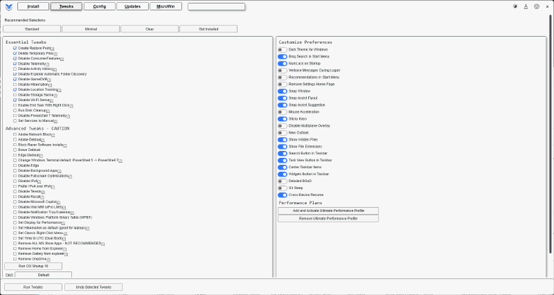Disable Show Hidden Files toggle
This screenshot has width=554, height=295.
pyautogui.click(x=283, y=140)
